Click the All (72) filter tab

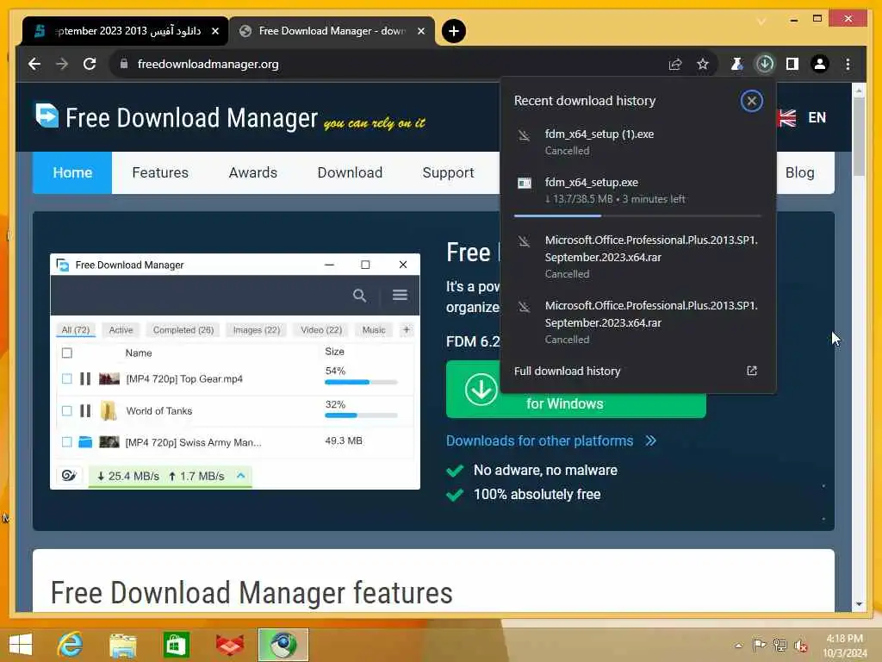(76, 330)
